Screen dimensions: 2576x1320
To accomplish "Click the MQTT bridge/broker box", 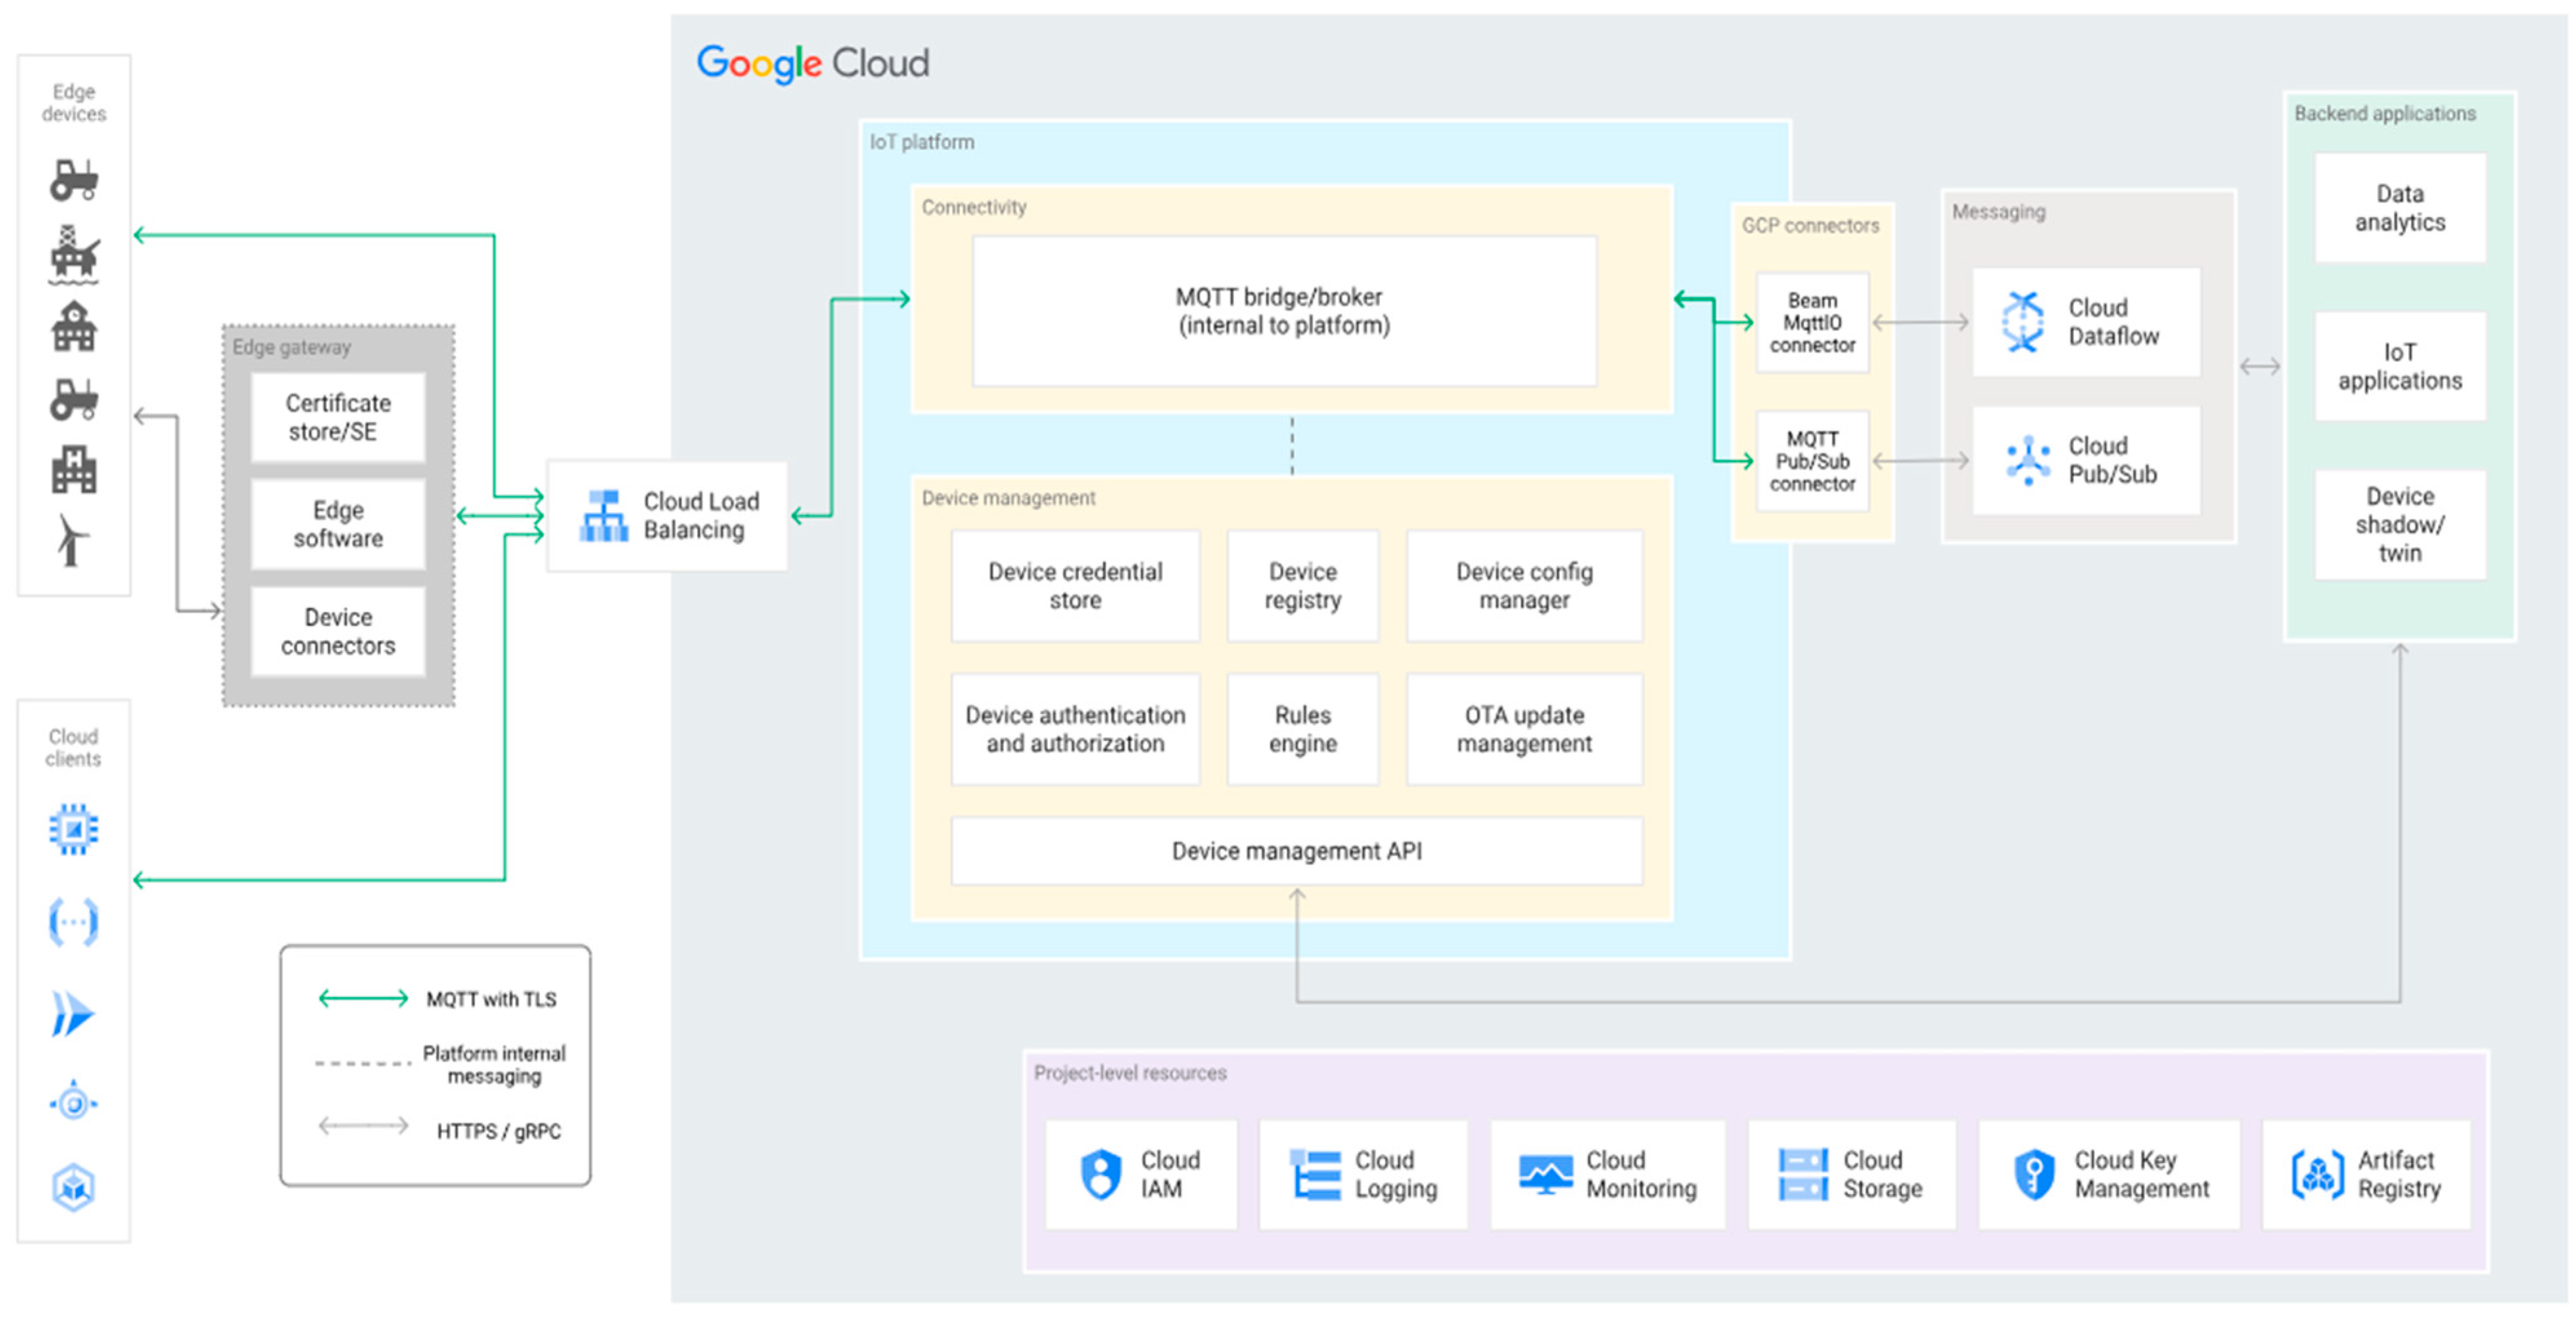I will click(x=1283, y=311).
